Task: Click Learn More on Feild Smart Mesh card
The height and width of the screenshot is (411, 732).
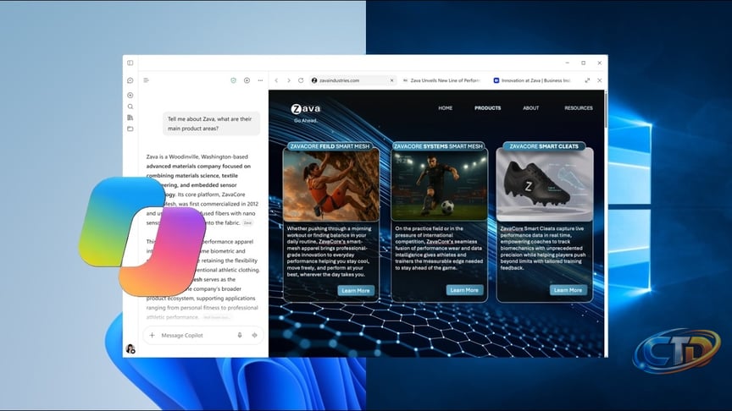Action: 356,290
